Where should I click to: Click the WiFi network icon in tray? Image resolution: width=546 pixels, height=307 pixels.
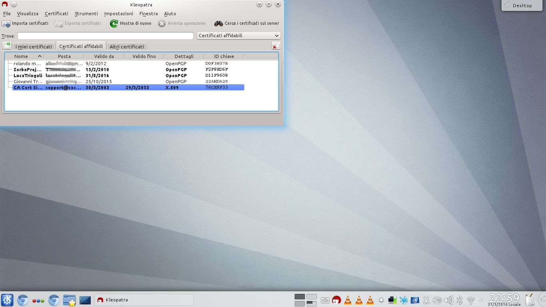pyautogui.click(x=471, y=300)
